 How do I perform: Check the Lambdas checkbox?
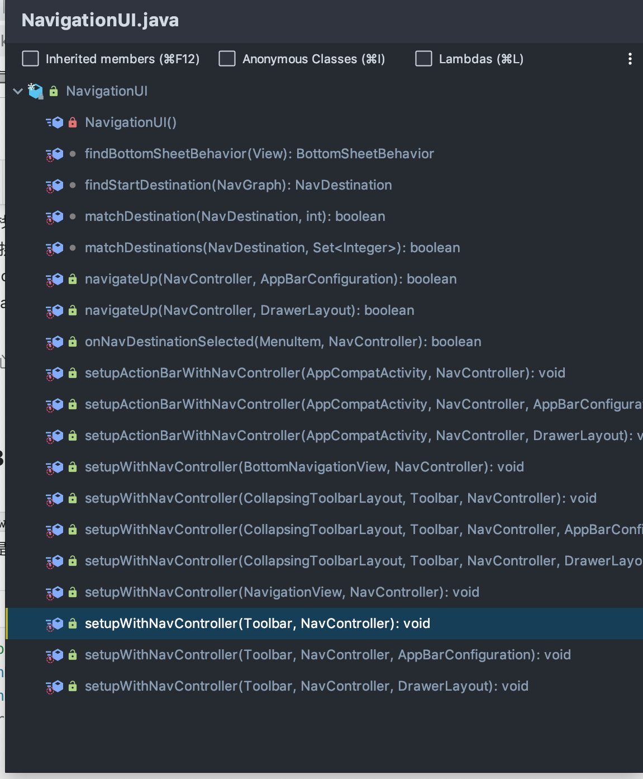[423, 59]
